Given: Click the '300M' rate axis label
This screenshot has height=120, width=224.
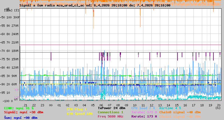Looking at the screenshot, I should (17, 17).
